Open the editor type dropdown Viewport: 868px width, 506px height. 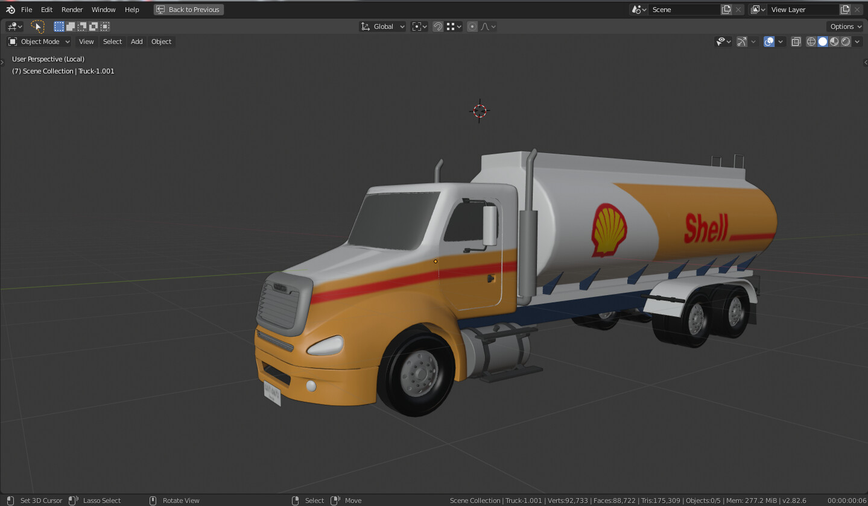pyautogui.click(x=14, y=27)
